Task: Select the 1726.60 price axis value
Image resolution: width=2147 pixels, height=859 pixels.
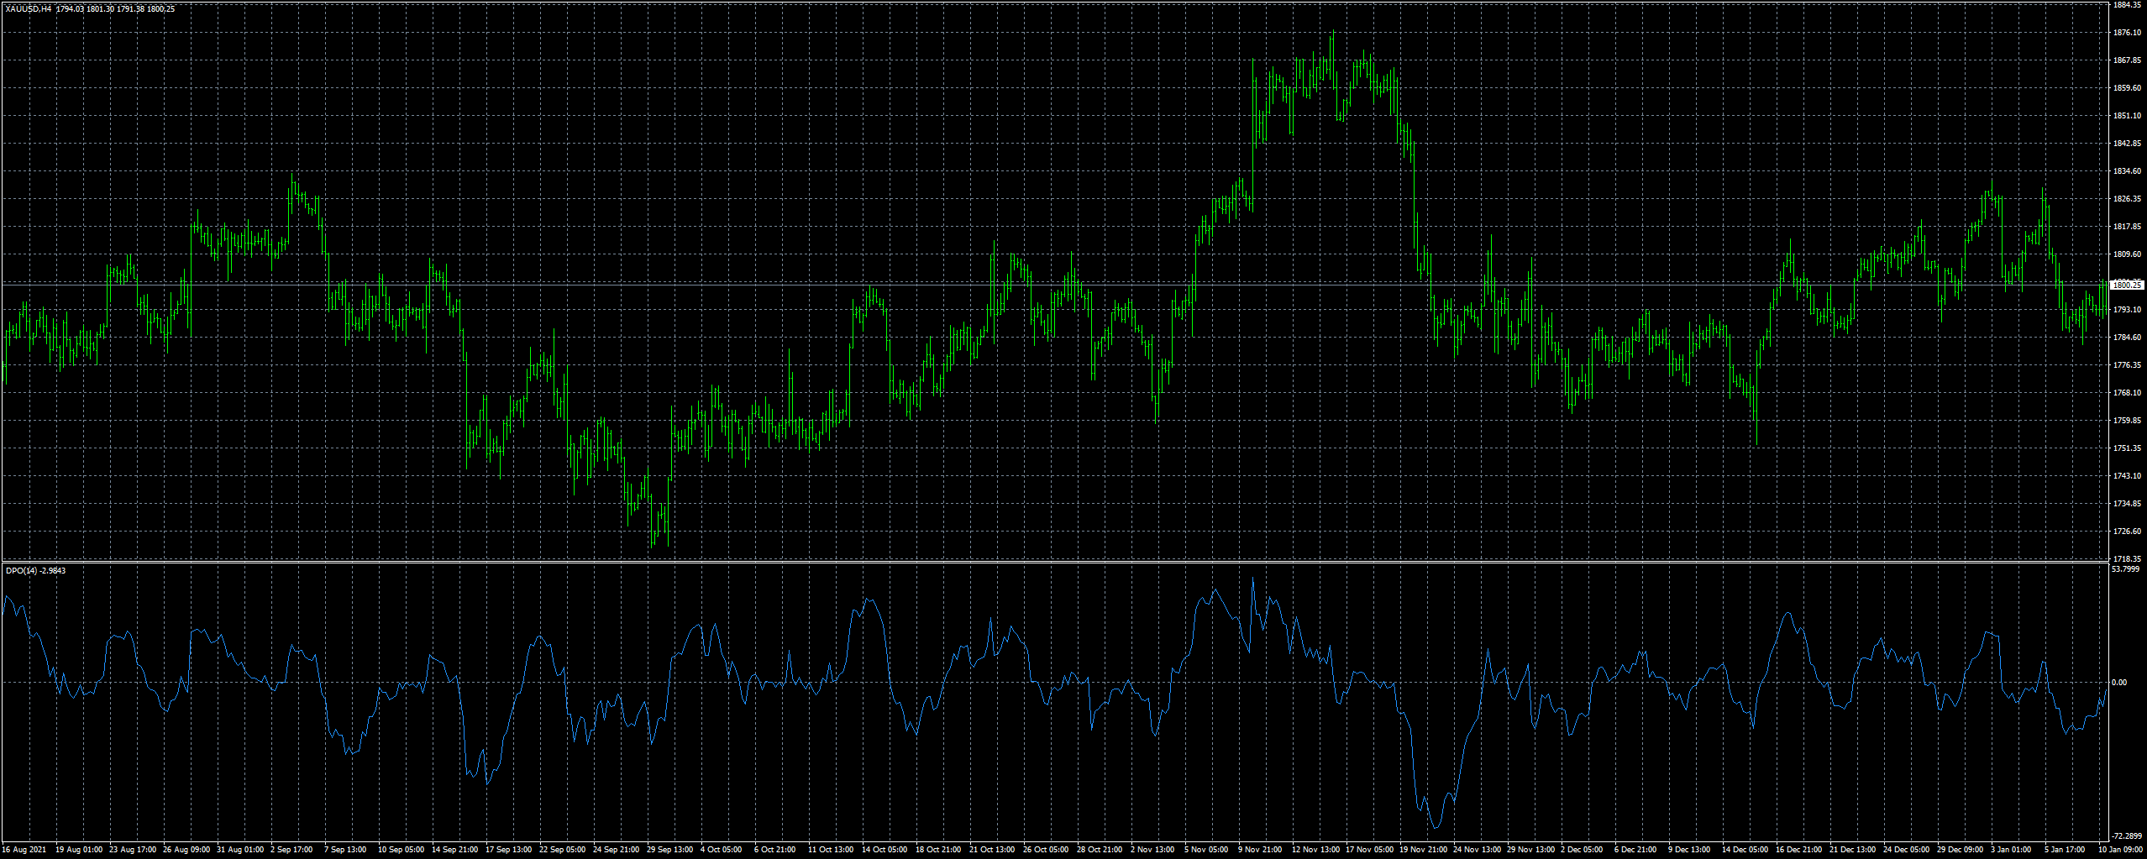Action: click(x=2127, y=532)
